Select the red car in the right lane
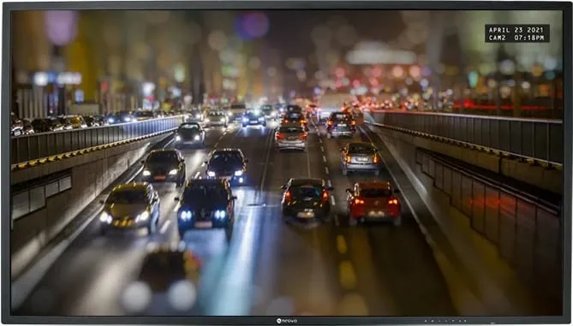 (x=373, y=203)
